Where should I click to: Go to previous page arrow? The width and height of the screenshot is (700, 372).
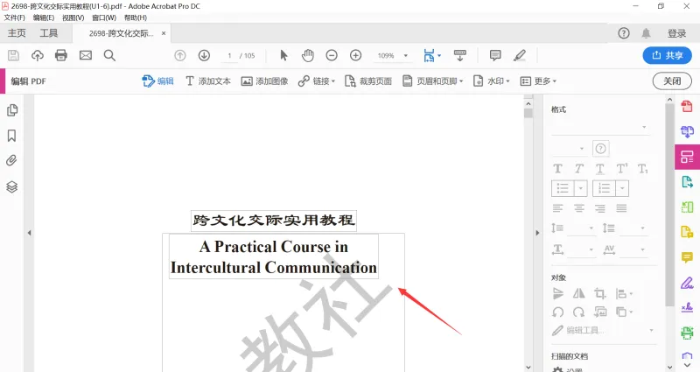pos(180,55)
